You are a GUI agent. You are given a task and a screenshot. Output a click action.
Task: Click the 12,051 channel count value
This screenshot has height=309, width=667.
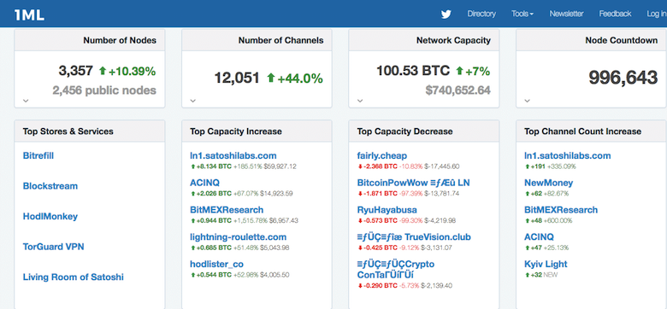click(237, 78)
